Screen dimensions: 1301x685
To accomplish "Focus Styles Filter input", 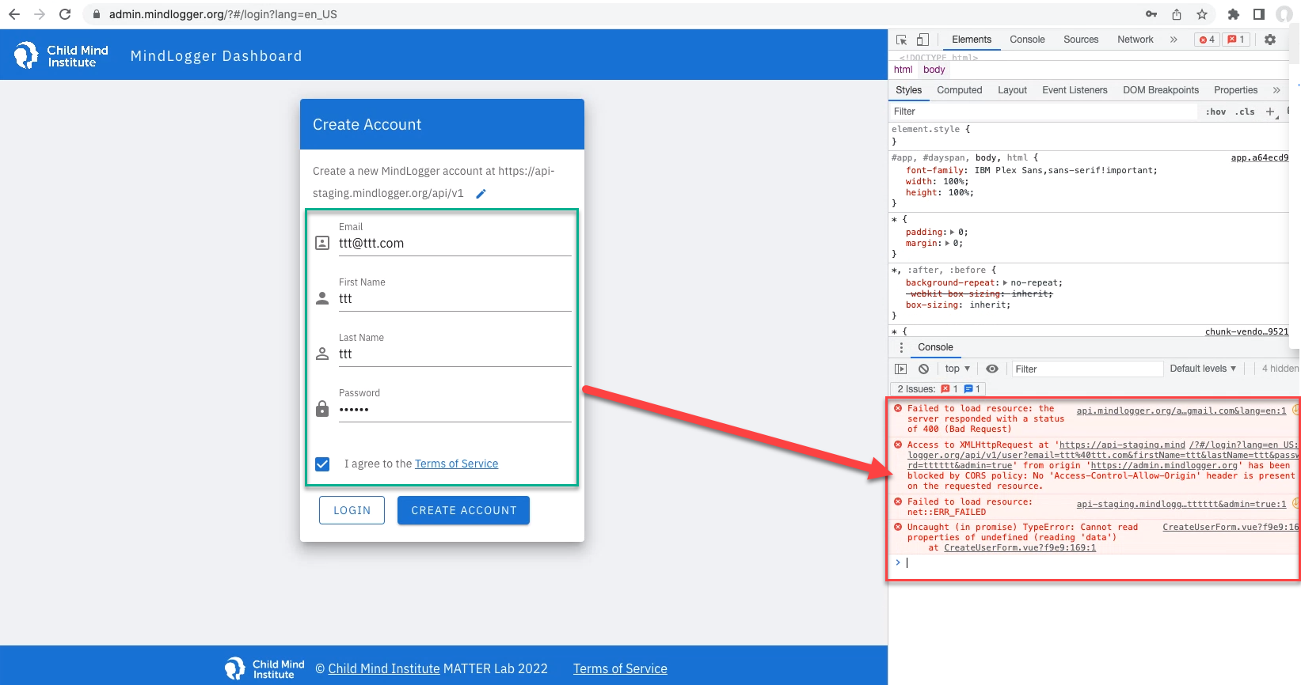I will (x=1043, y=112).
